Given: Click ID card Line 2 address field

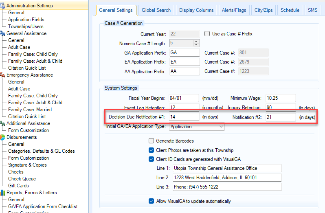Looking at the screenshot, I should (x=227, y=178).
